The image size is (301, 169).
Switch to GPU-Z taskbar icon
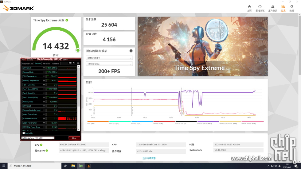(81, 166)
